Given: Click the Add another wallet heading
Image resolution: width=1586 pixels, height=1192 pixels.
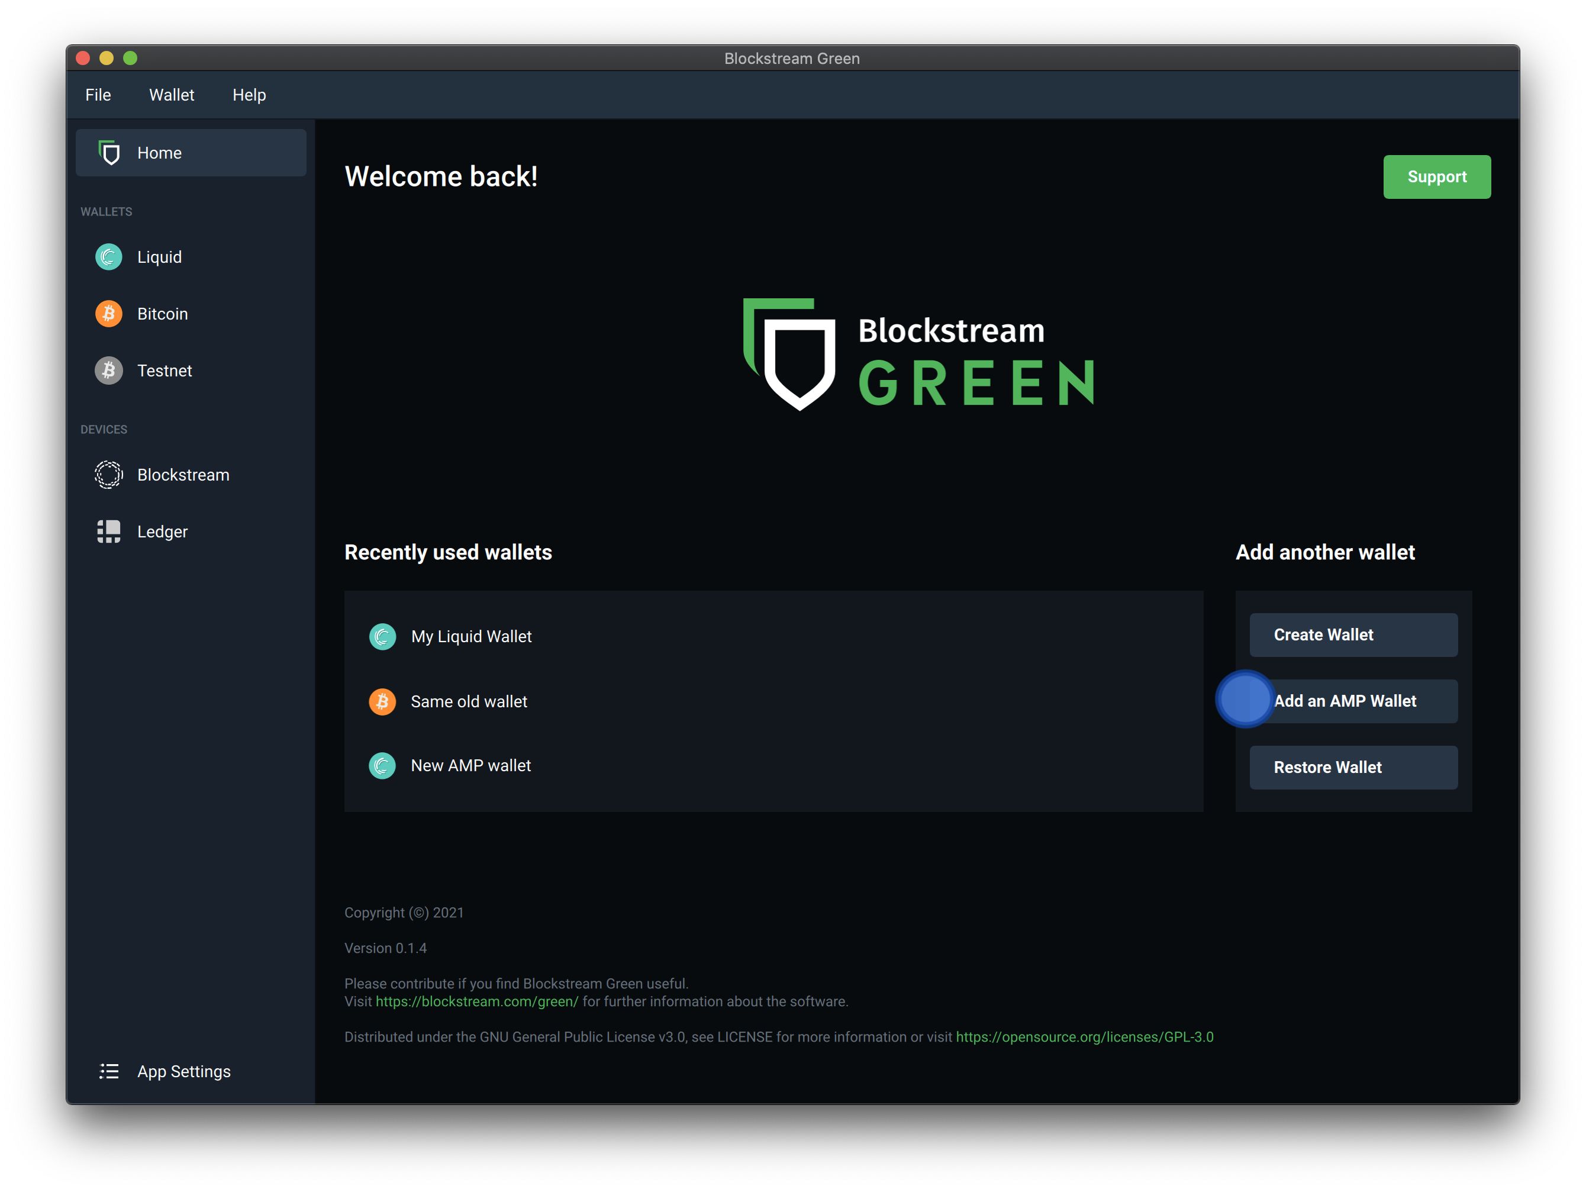Looking at the screenshot, I should (1325, 552).
